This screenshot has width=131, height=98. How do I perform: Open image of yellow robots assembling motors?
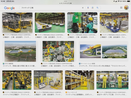[58, 51]
